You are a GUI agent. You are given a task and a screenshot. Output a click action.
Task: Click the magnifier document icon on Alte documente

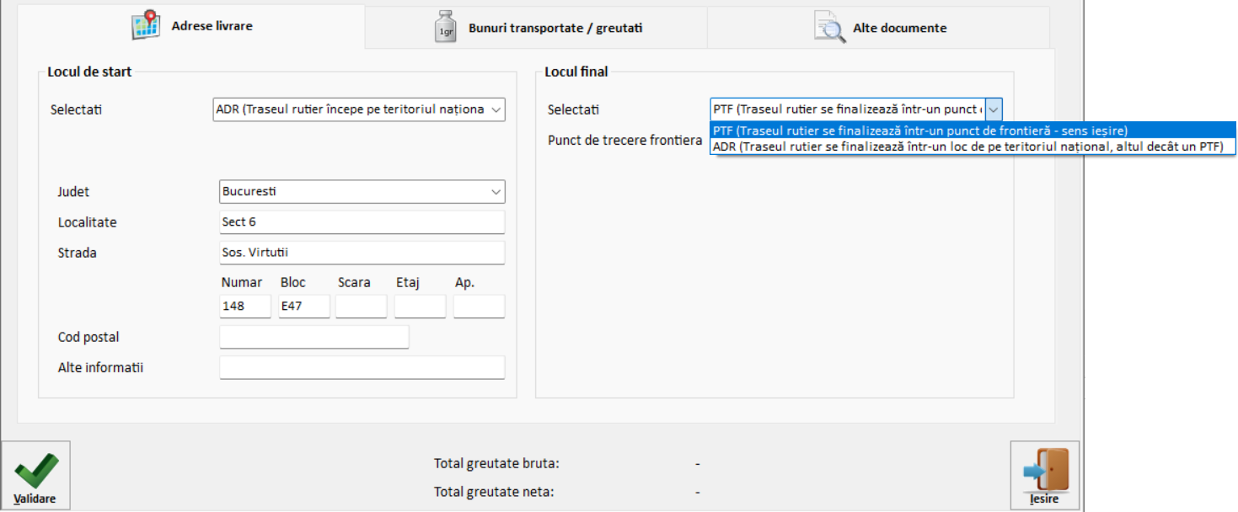click(829, 27)
